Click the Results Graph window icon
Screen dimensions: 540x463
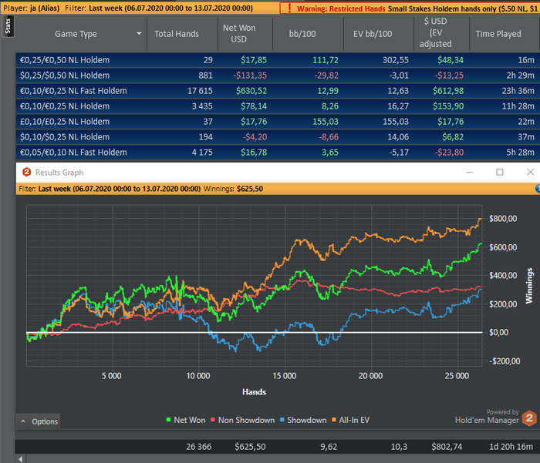click(25, 173)
